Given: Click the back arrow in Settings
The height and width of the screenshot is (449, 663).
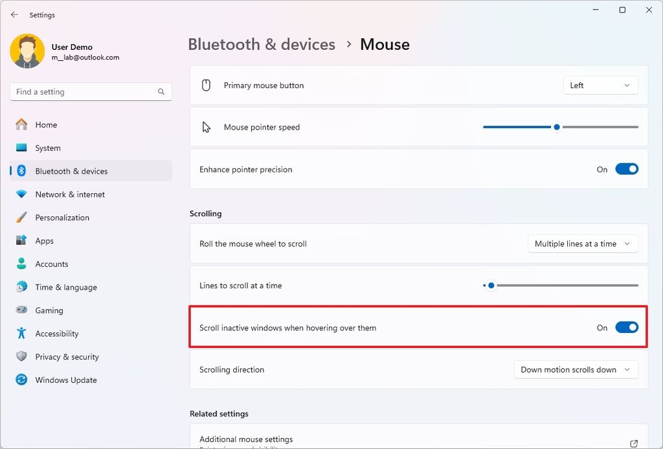Looking at the screenshot, I should pos(14,14).
